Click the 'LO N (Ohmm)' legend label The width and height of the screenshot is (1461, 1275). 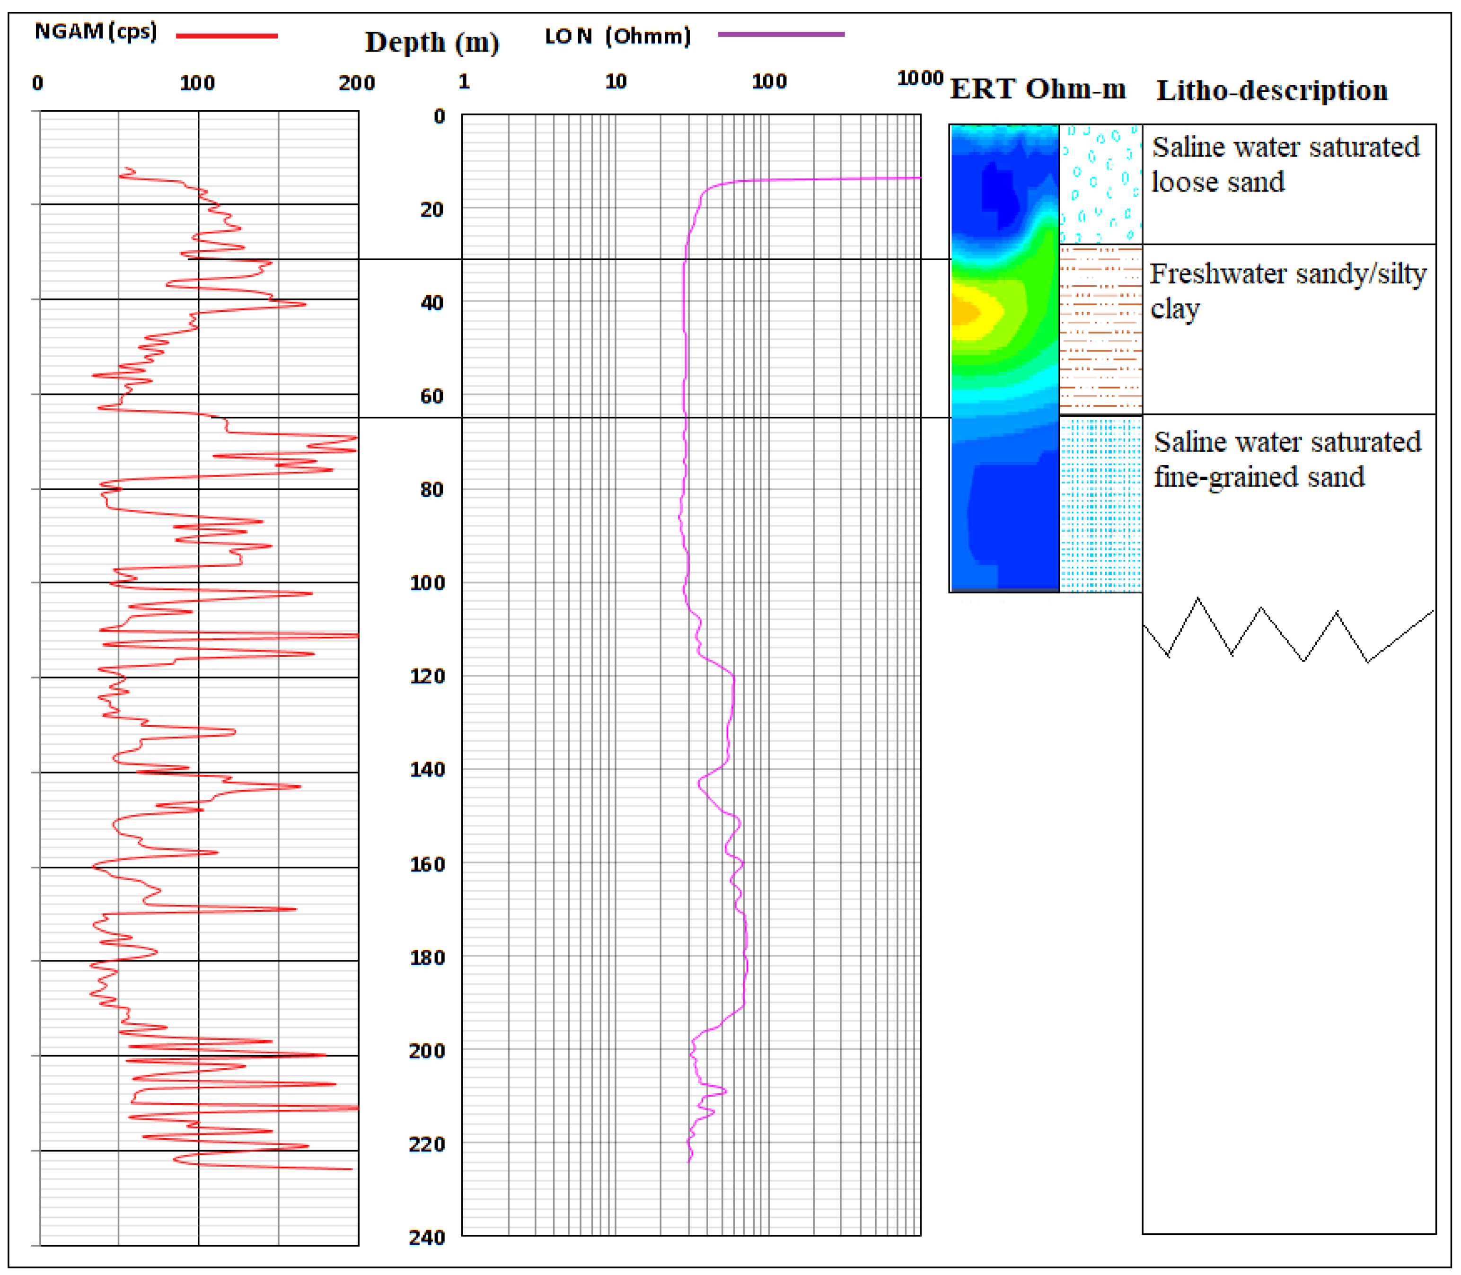(x=618, y=36)
